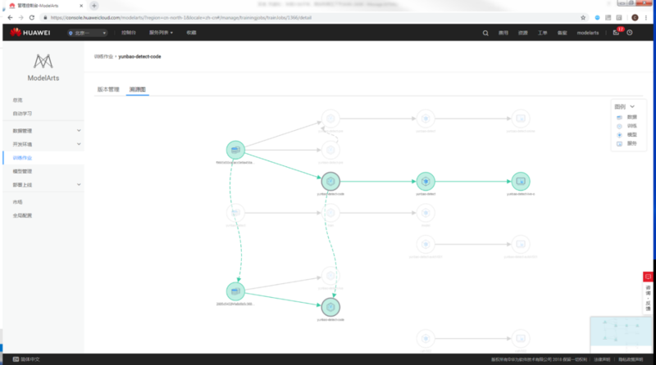Select the bottom yunbao-detect-code training node
The height and width of the screenshot is (365, 656).
pos(330,307)
